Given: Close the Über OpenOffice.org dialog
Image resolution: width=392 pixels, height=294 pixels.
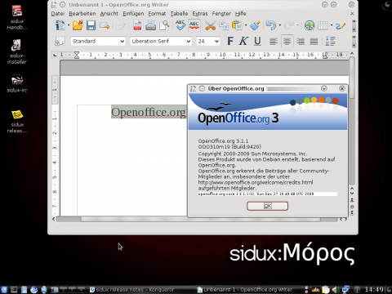Looking at the screenshot, I should pos(342,88).
